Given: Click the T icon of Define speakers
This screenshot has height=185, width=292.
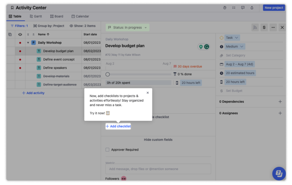Looking at the screenshot, I should (x=39, y=68).
